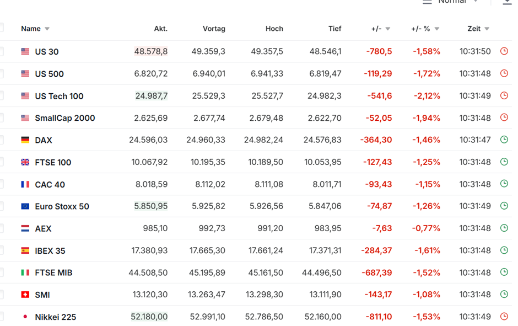Tick the checkbox for the US 500 row
This screenshot has height=326, width=518.
tap(1, 73)
